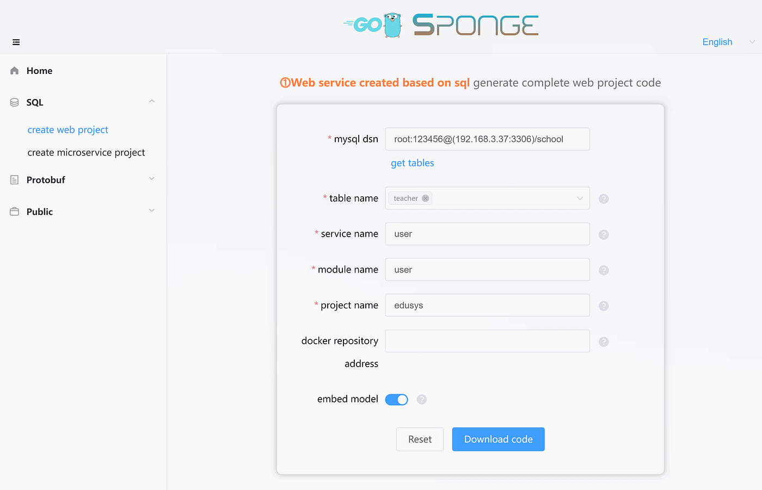Collapse the SQL menu section
762x490 pixels.
coord(152,101)
